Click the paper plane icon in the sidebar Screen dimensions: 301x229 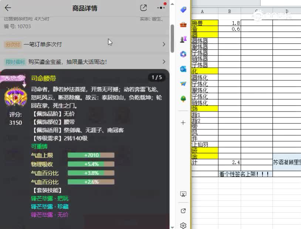(x=183, y=84)
